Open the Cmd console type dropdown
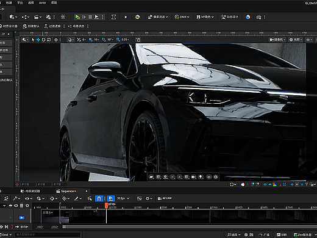 [x=6, y=234]
